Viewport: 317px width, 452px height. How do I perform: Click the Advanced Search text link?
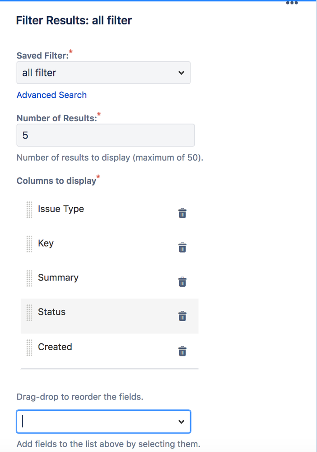(x=51, y=95)
